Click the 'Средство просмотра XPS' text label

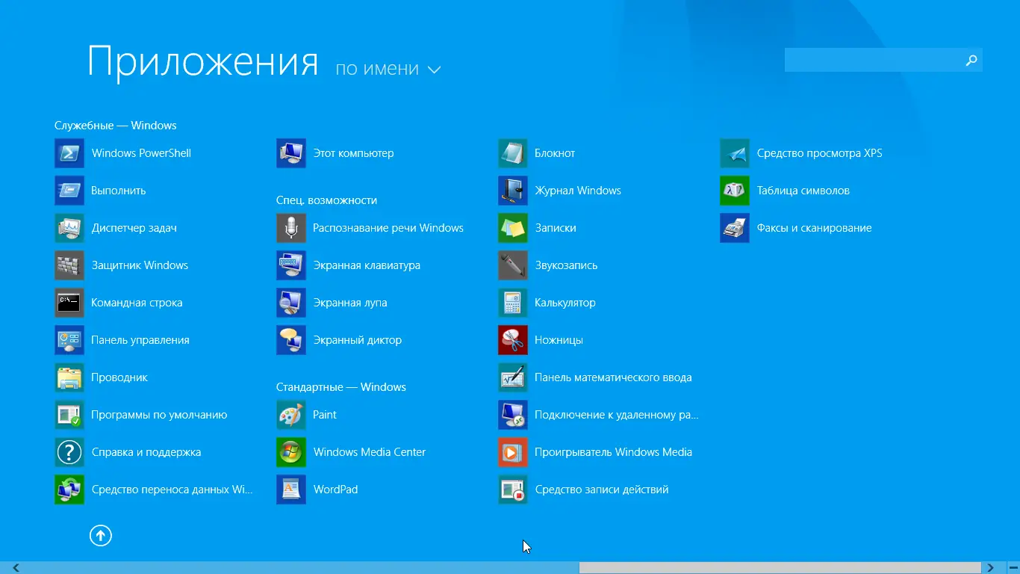tap(819, 153)
